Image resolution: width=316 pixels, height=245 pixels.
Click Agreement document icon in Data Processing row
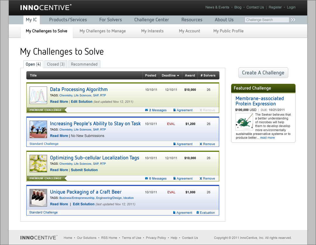[174, 110]
